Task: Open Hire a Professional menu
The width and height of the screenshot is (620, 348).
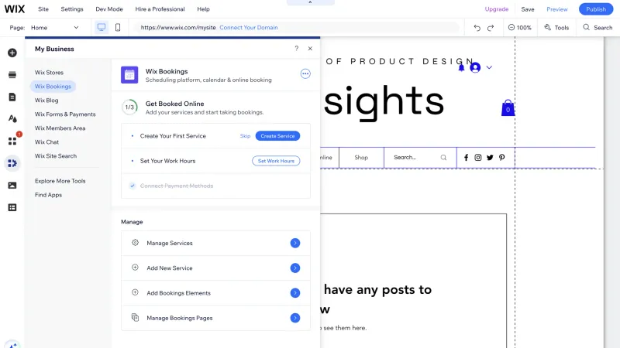Action: [x=160, y=9]
